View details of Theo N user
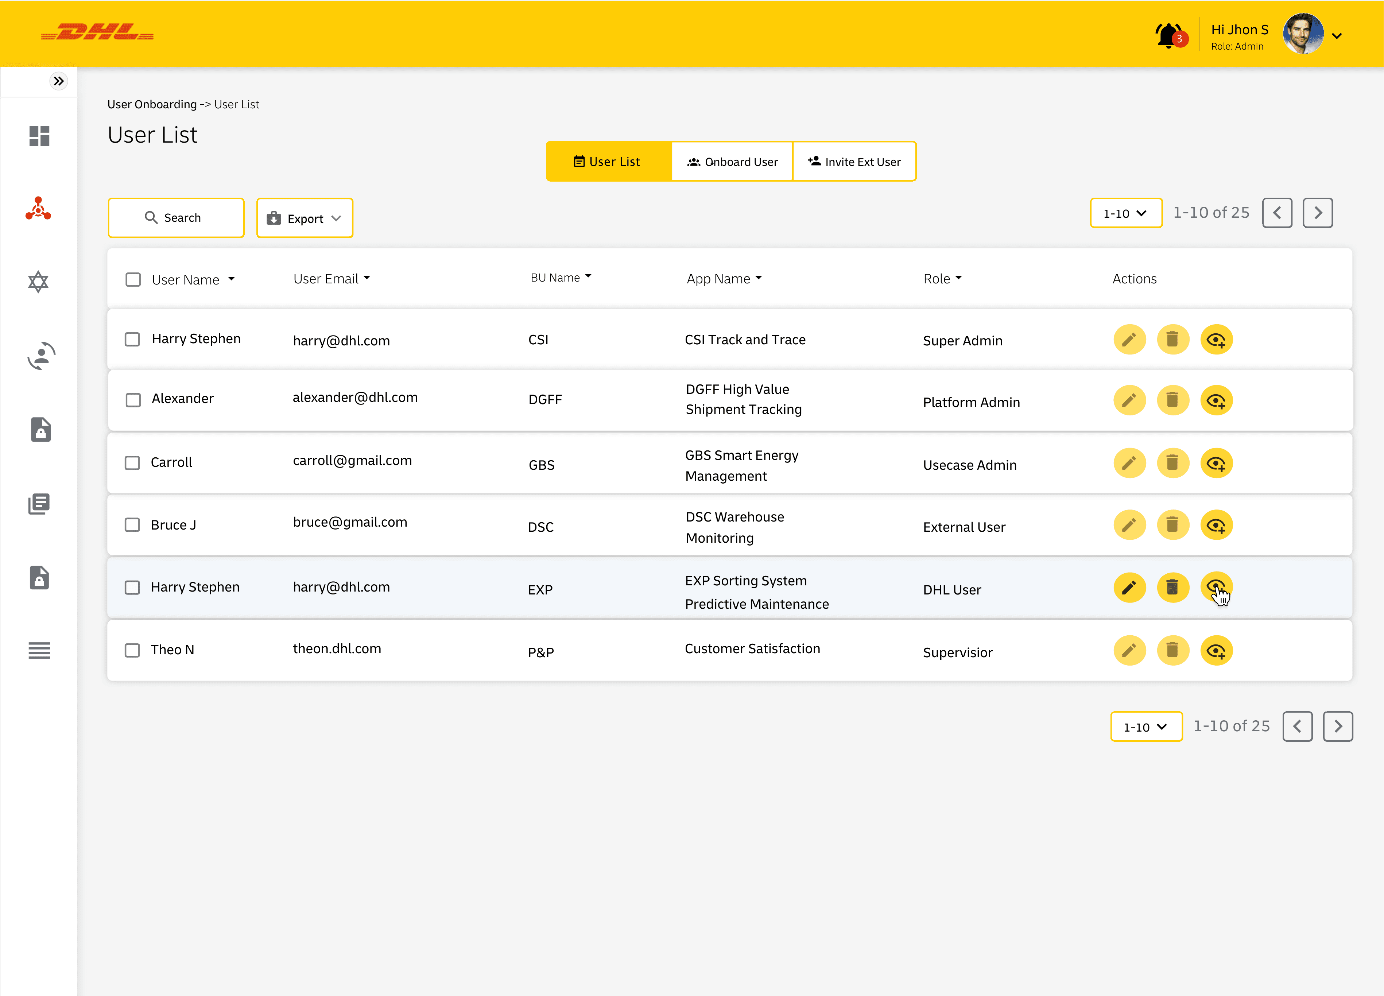1384x996 pixels. (x=1216, y=651)
